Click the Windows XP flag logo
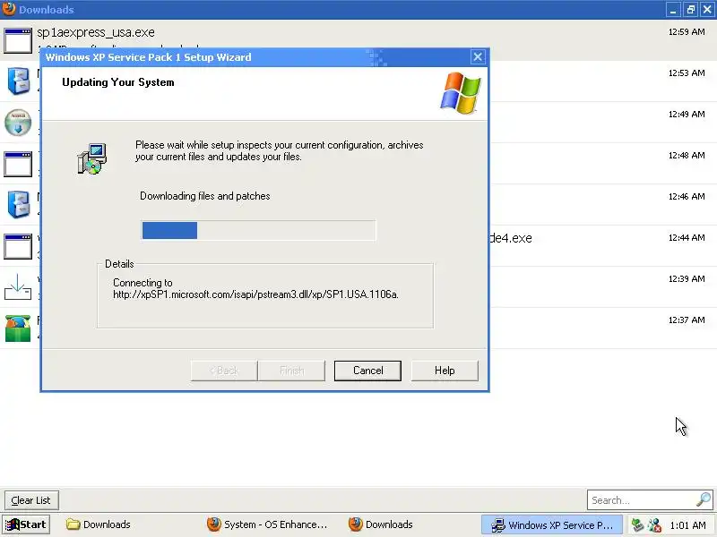 tap(461, 93)
